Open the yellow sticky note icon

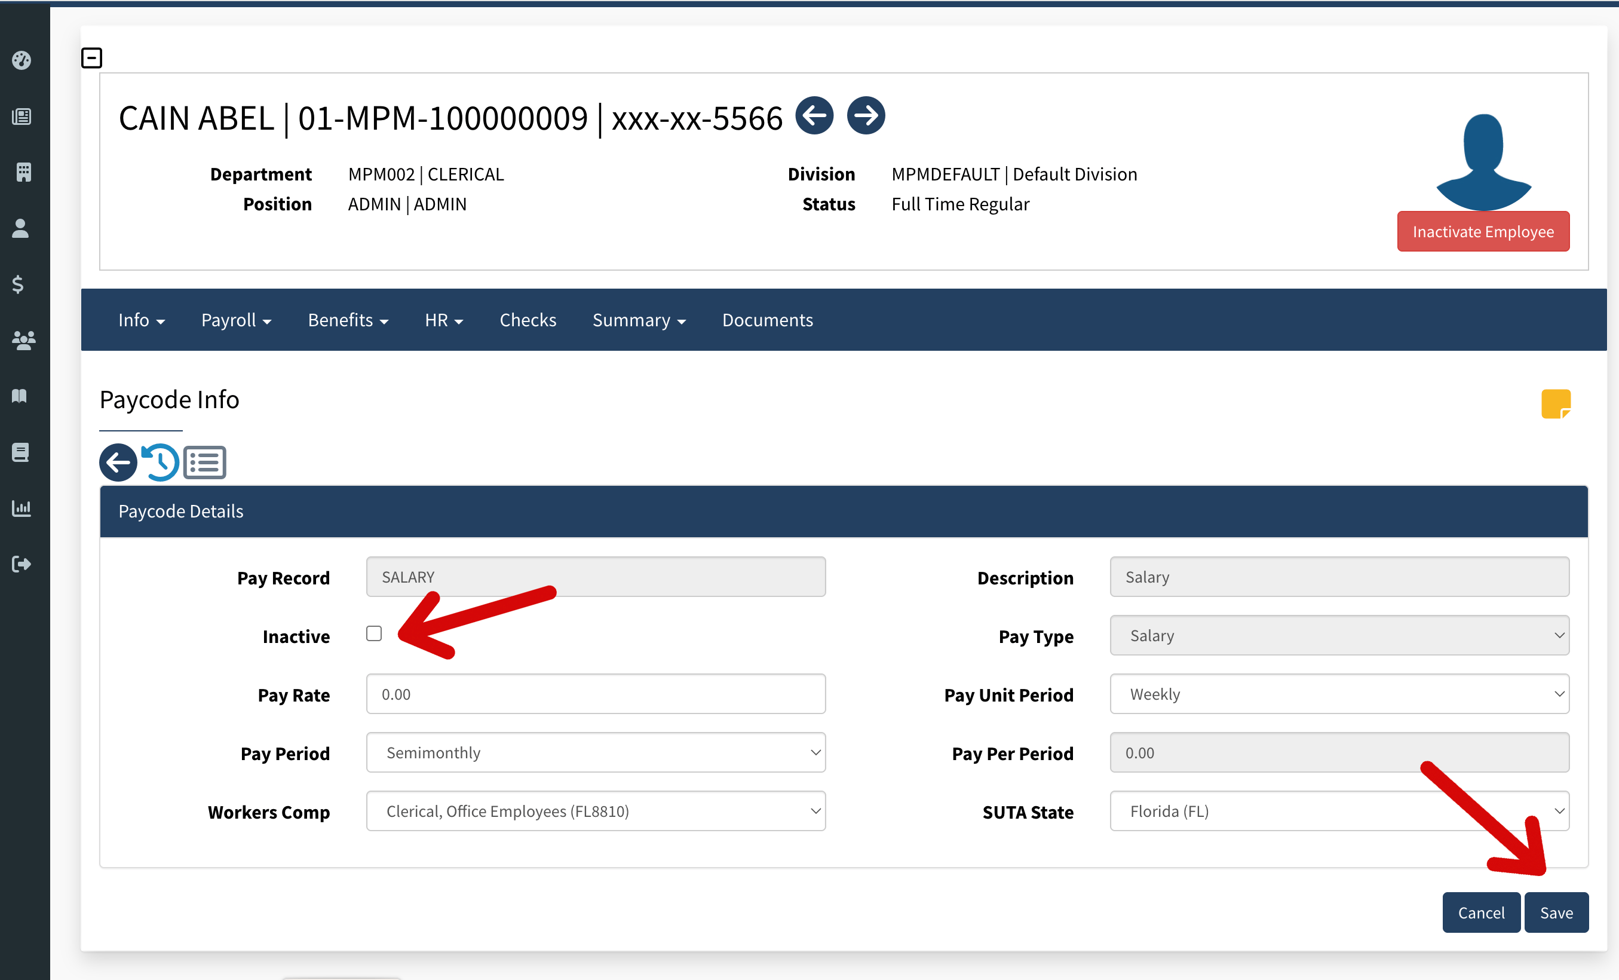(1556, 403)
